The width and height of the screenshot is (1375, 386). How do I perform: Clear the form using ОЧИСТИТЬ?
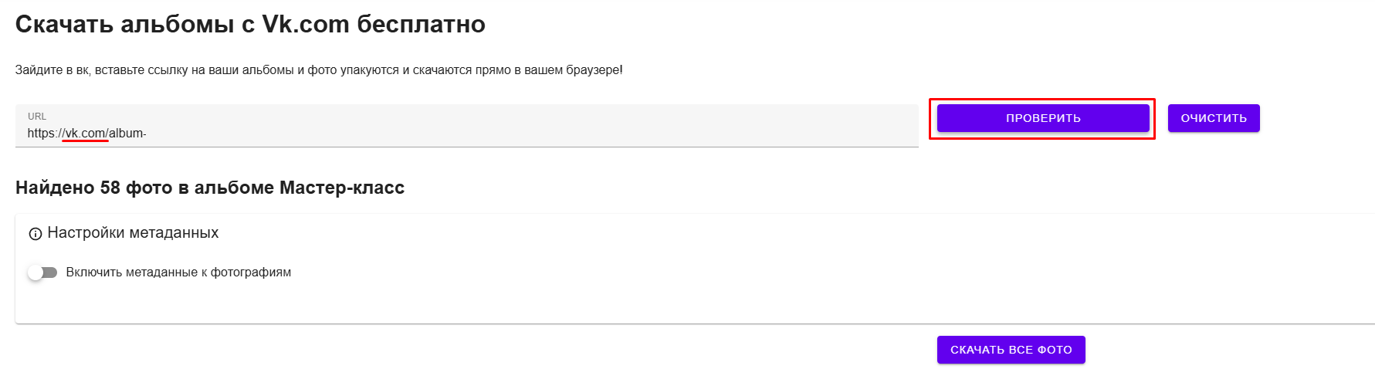pyautogui.click(x=1214, y=118)
